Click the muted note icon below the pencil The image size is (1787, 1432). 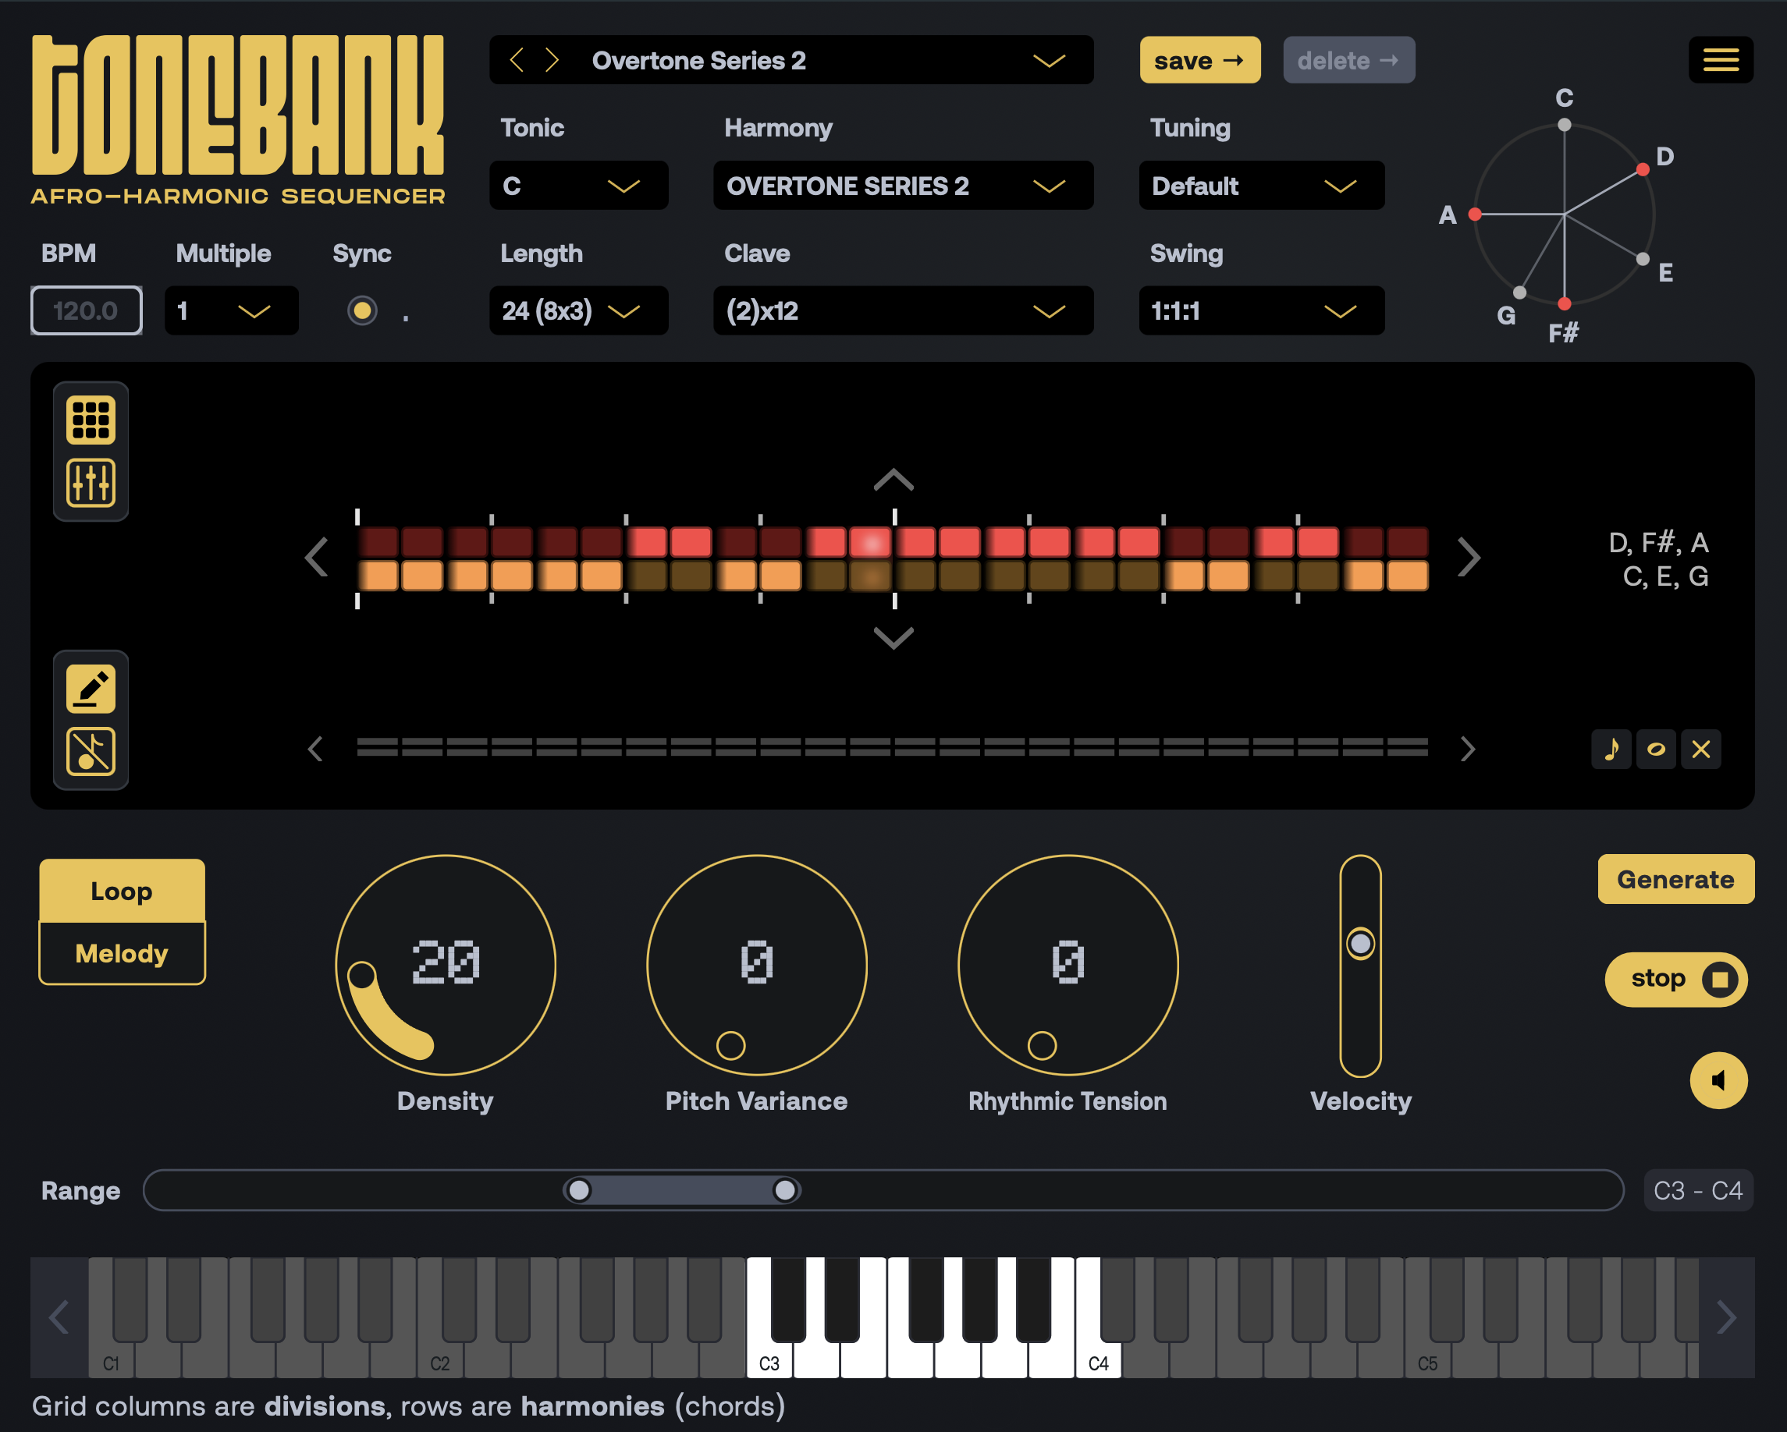91,750
